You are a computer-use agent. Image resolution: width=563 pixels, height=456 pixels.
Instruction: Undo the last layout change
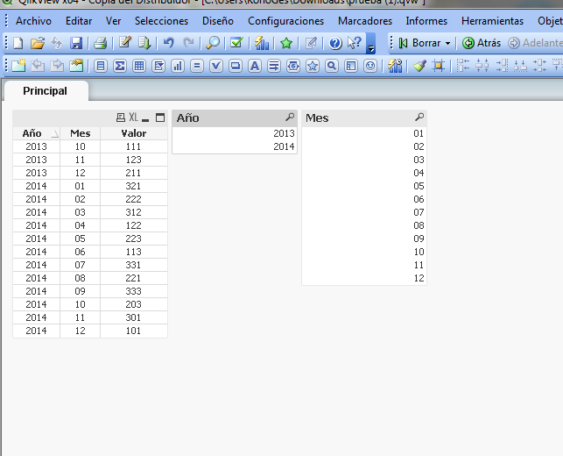[x=168, y=43]
